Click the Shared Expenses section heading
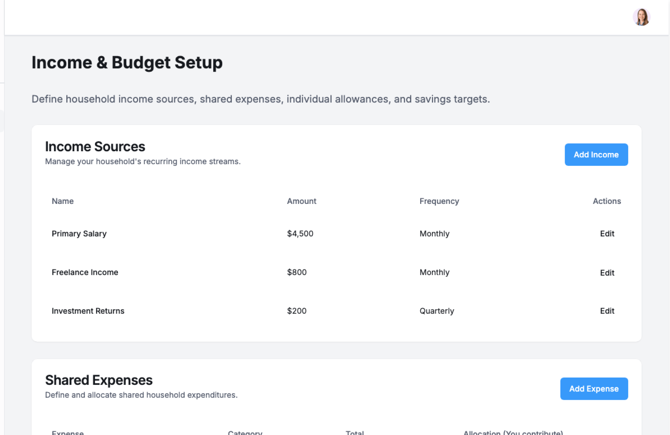The image size is (670, 435). 99,380
